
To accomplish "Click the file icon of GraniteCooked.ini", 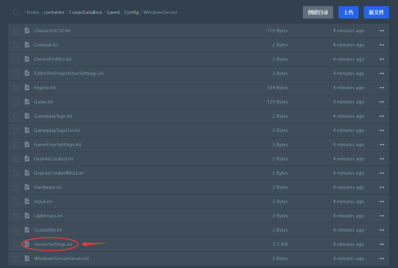I will click(27, 159).
